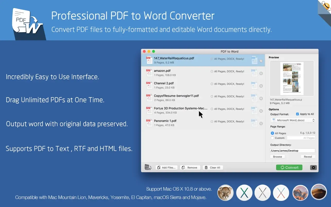This screenshot has height=207, width=331.
Task: Click the macOS Mojave icon
Action: (319, 192)
